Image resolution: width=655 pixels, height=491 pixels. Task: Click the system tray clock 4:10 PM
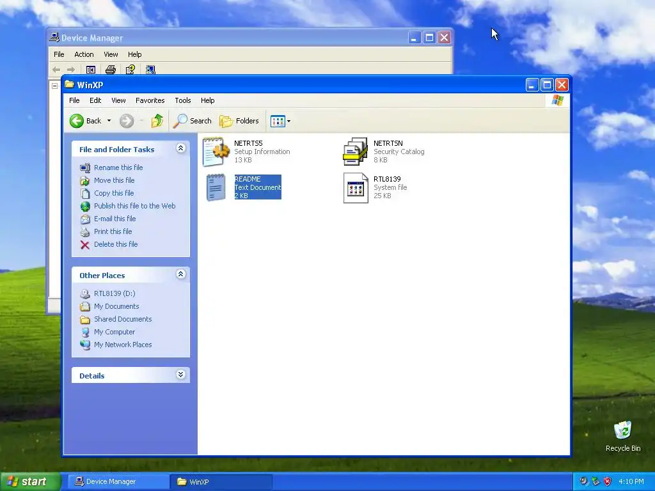(x=631, y=481)
